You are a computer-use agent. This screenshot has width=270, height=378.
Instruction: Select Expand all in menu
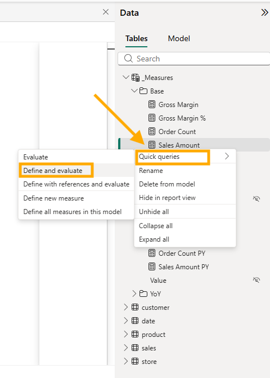point(185,239)
